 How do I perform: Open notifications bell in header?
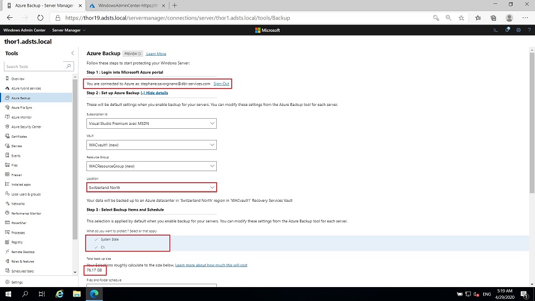pyautogui.click(x=507, y=30)
